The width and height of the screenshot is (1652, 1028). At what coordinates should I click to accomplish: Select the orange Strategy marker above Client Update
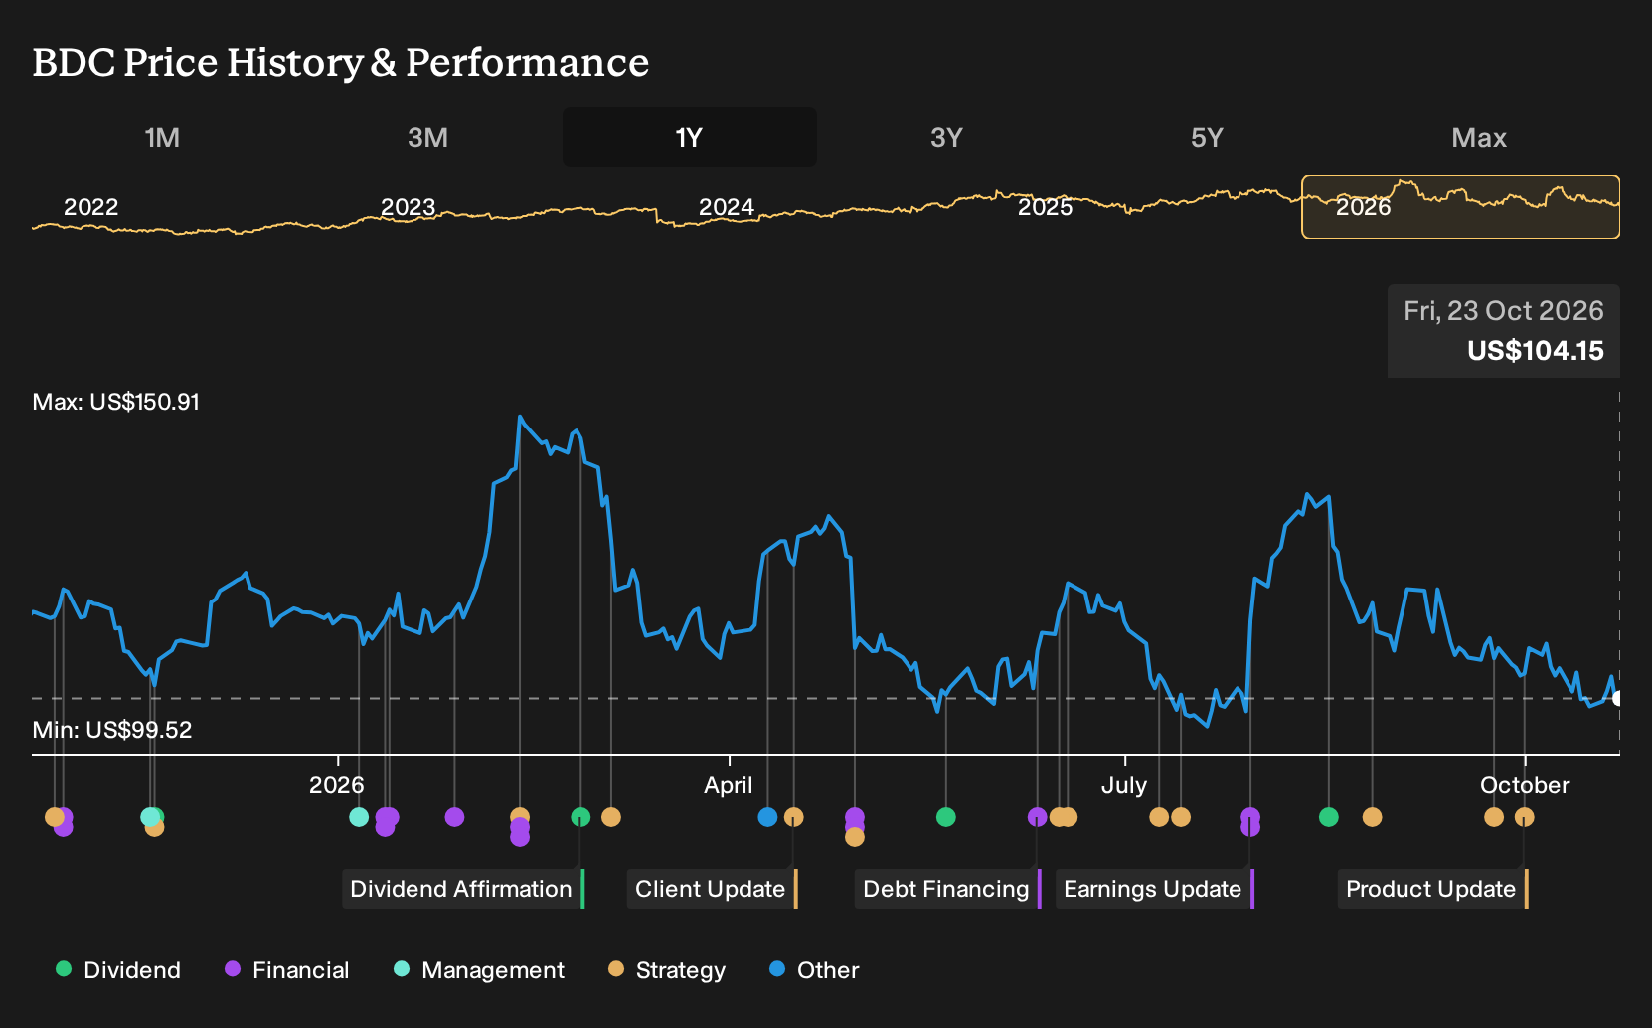(793, 817)
